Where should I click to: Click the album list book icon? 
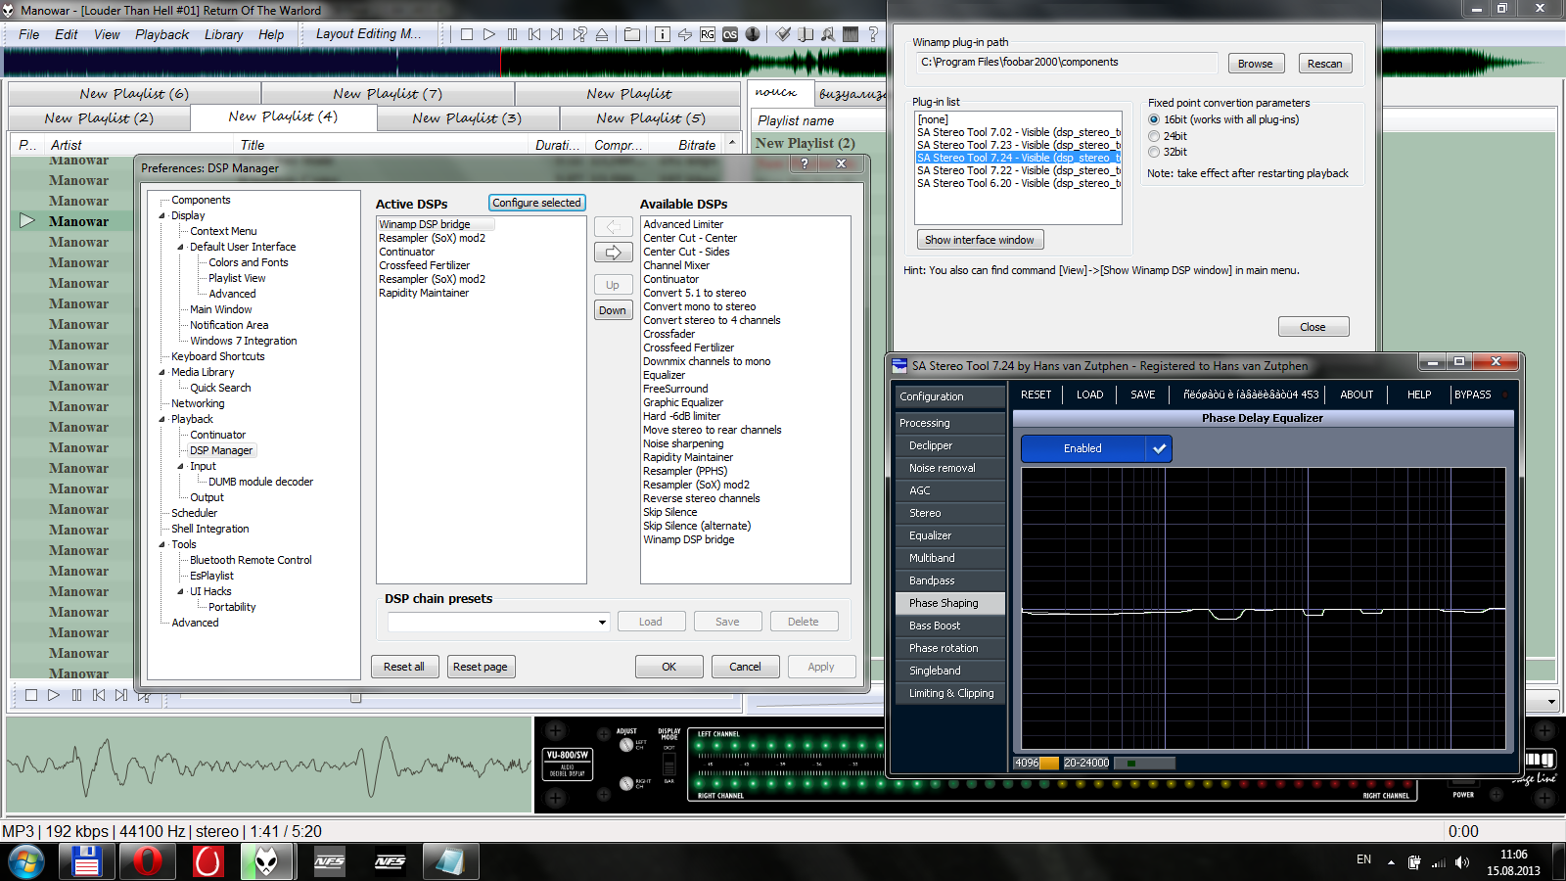point(806,34)
